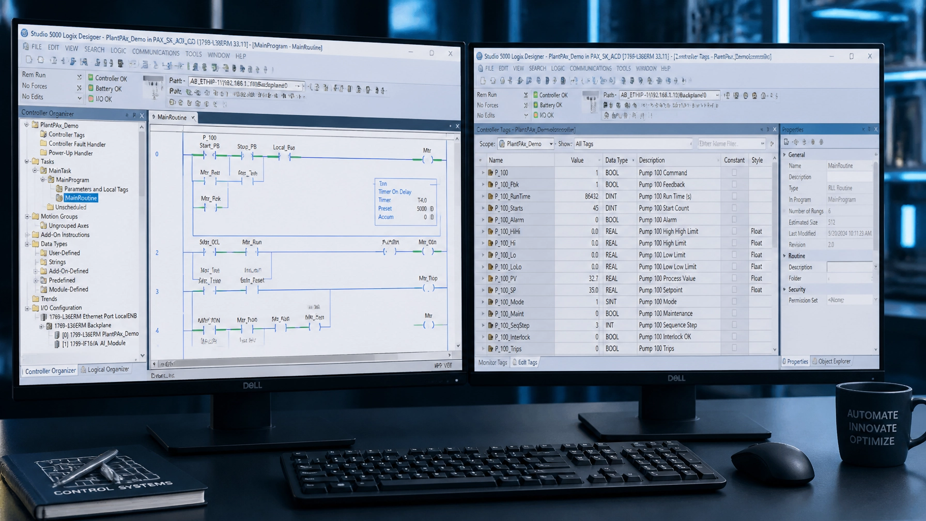Switch to the Edit Tags tab
The width and height of the screenshot is (926, 521).
coord(525,363)
